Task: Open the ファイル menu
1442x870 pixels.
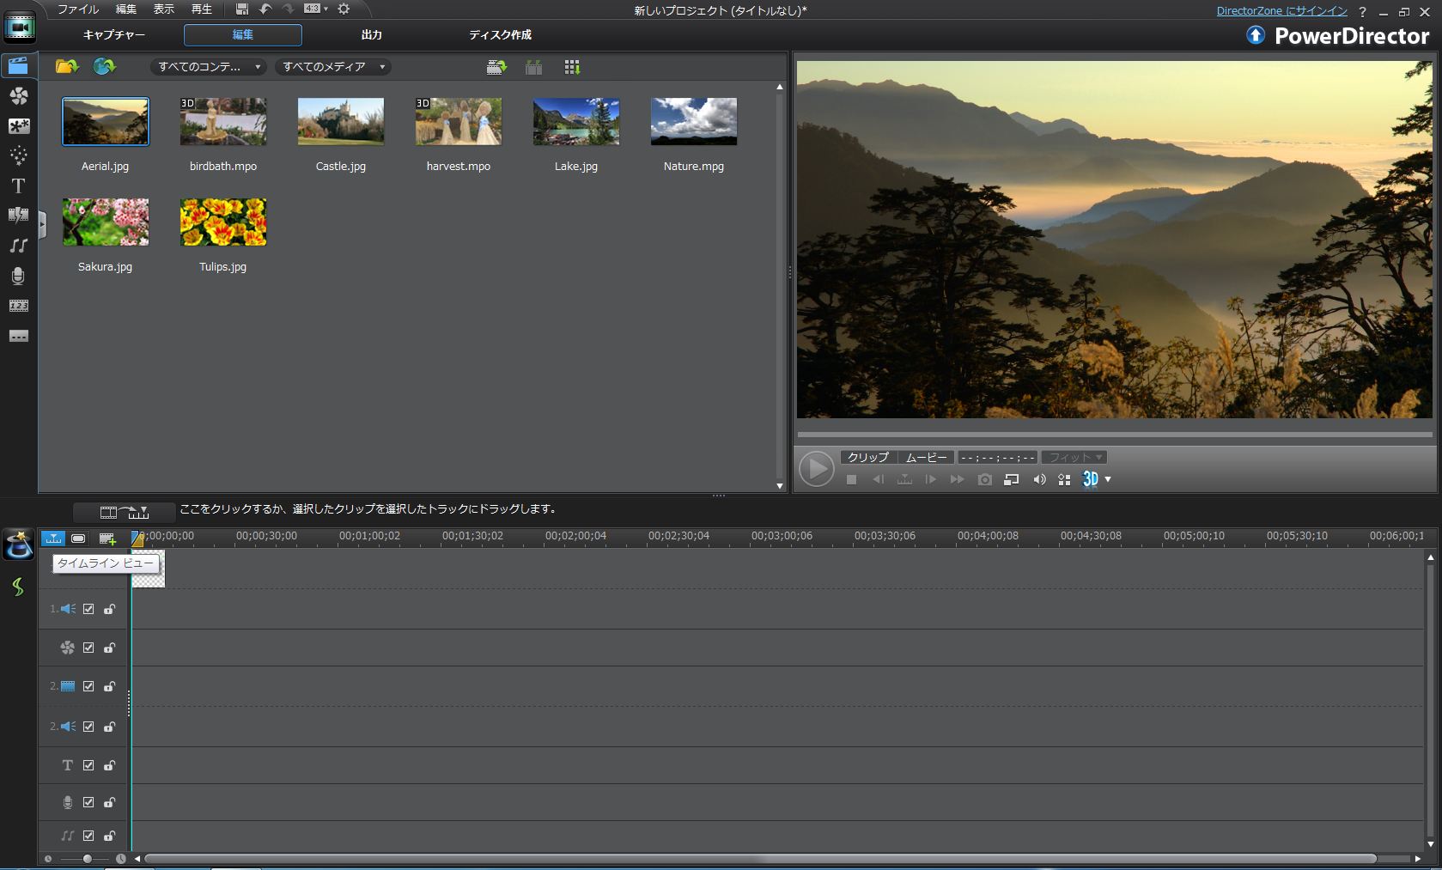Action: pyautogui.click(x=77, y=9)
